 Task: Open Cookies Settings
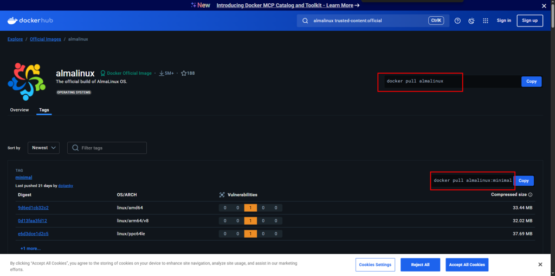point(375,265)
